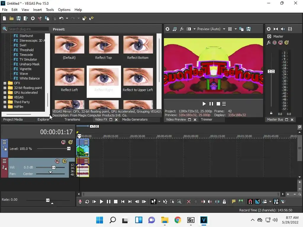Expand the VEGAS plug-ins folder
The height and width of the screenshot is (227, 303).
click(x=5, y=97)
